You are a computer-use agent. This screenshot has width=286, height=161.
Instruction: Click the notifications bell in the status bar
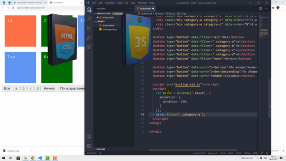(267, 153)
